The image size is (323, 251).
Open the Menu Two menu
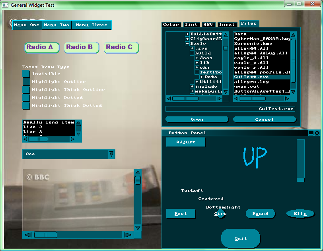point(56,25)
